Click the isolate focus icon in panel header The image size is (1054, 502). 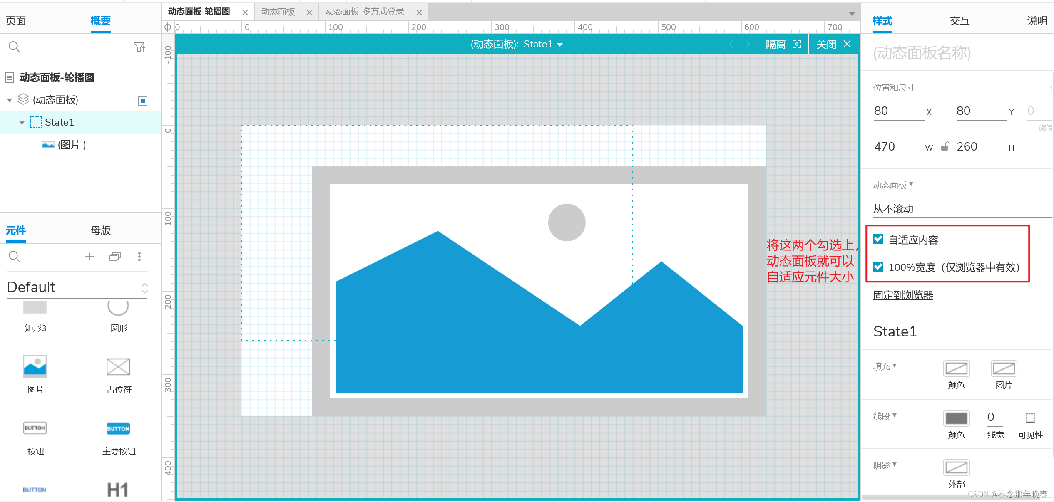click(x=796, y=45)
